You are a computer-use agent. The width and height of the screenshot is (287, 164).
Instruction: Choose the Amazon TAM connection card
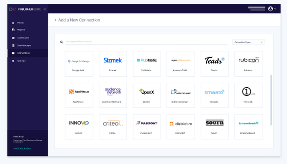coord(181,64)
